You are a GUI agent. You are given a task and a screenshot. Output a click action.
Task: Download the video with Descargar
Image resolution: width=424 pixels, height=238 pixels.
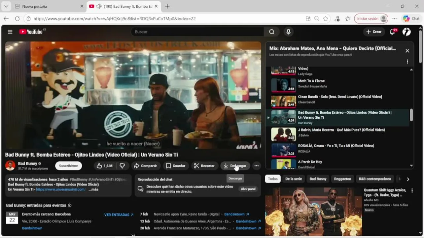(235, 166)
